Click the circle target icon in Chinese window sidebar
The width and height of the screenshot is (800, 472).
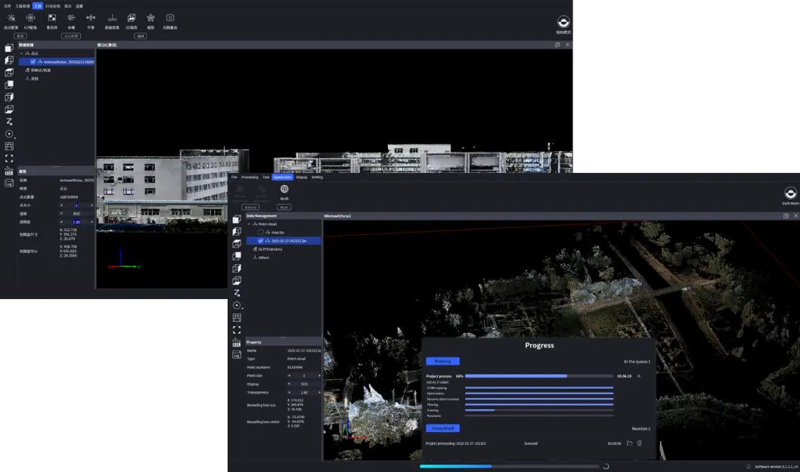[x=9, y=134]
